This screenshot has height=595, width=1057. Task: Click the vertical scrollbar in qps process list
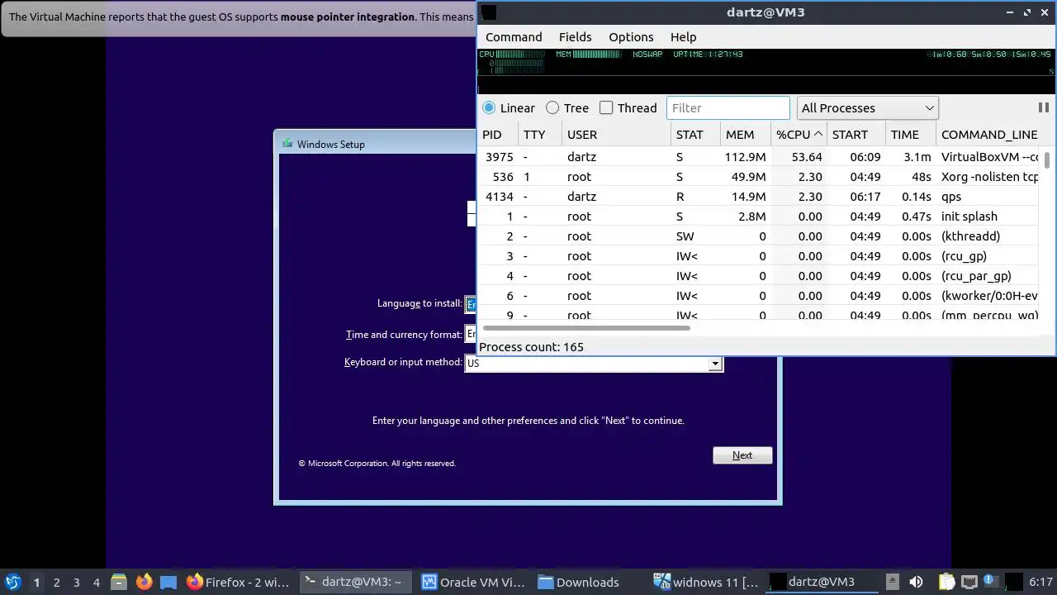click(x=1047, y=160)
